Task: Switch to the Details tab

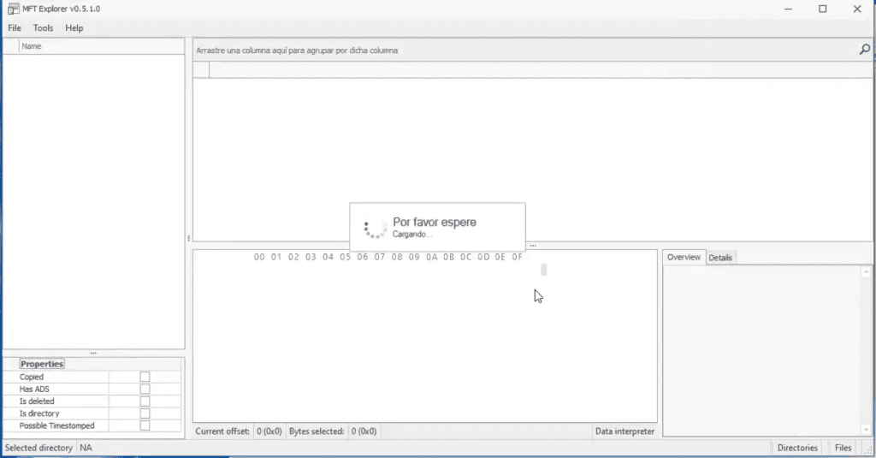Action: (720, 258)
